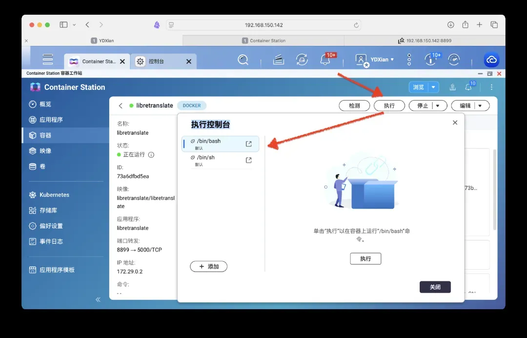Click the QTS search magnifier icon
This screenshot has height=338, width=527.
point(243,60)
